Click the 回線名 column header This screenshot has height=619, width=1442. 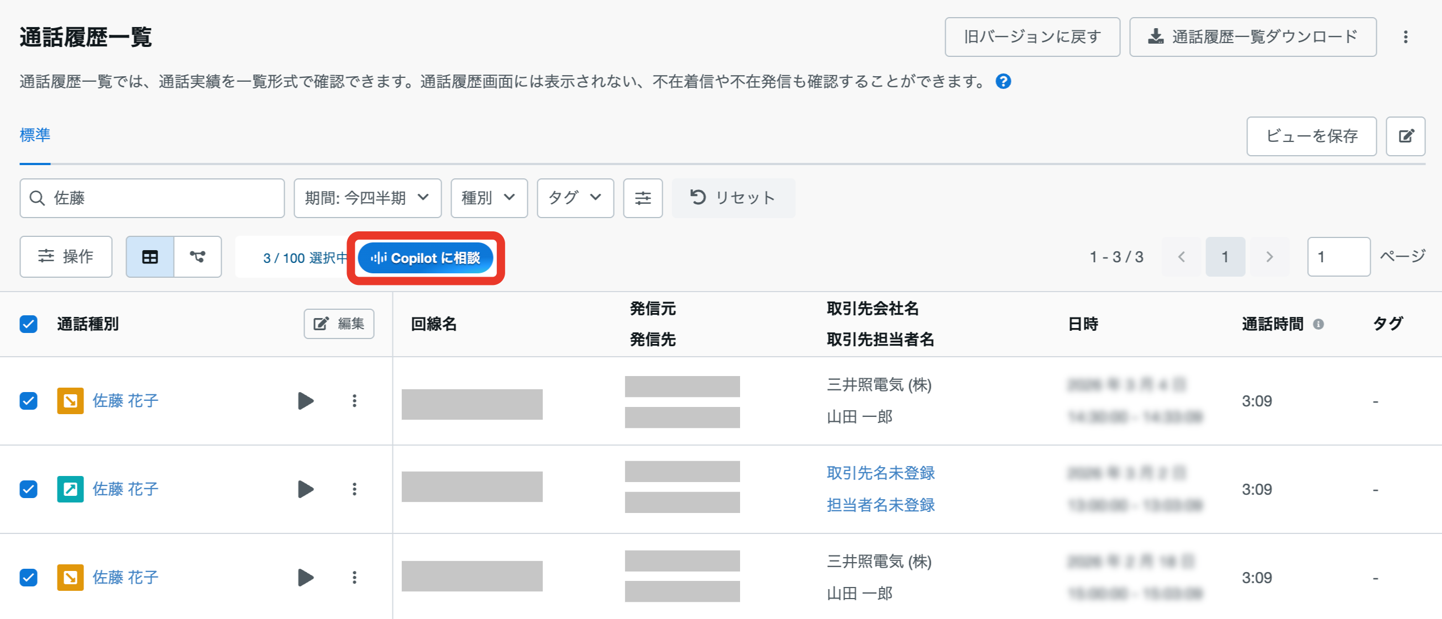click(434, 324)
